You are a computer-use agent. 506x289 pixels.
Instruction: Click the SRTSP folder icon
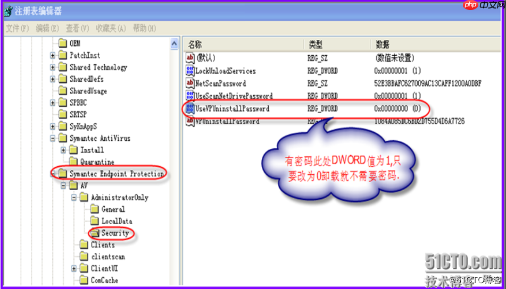63,114
